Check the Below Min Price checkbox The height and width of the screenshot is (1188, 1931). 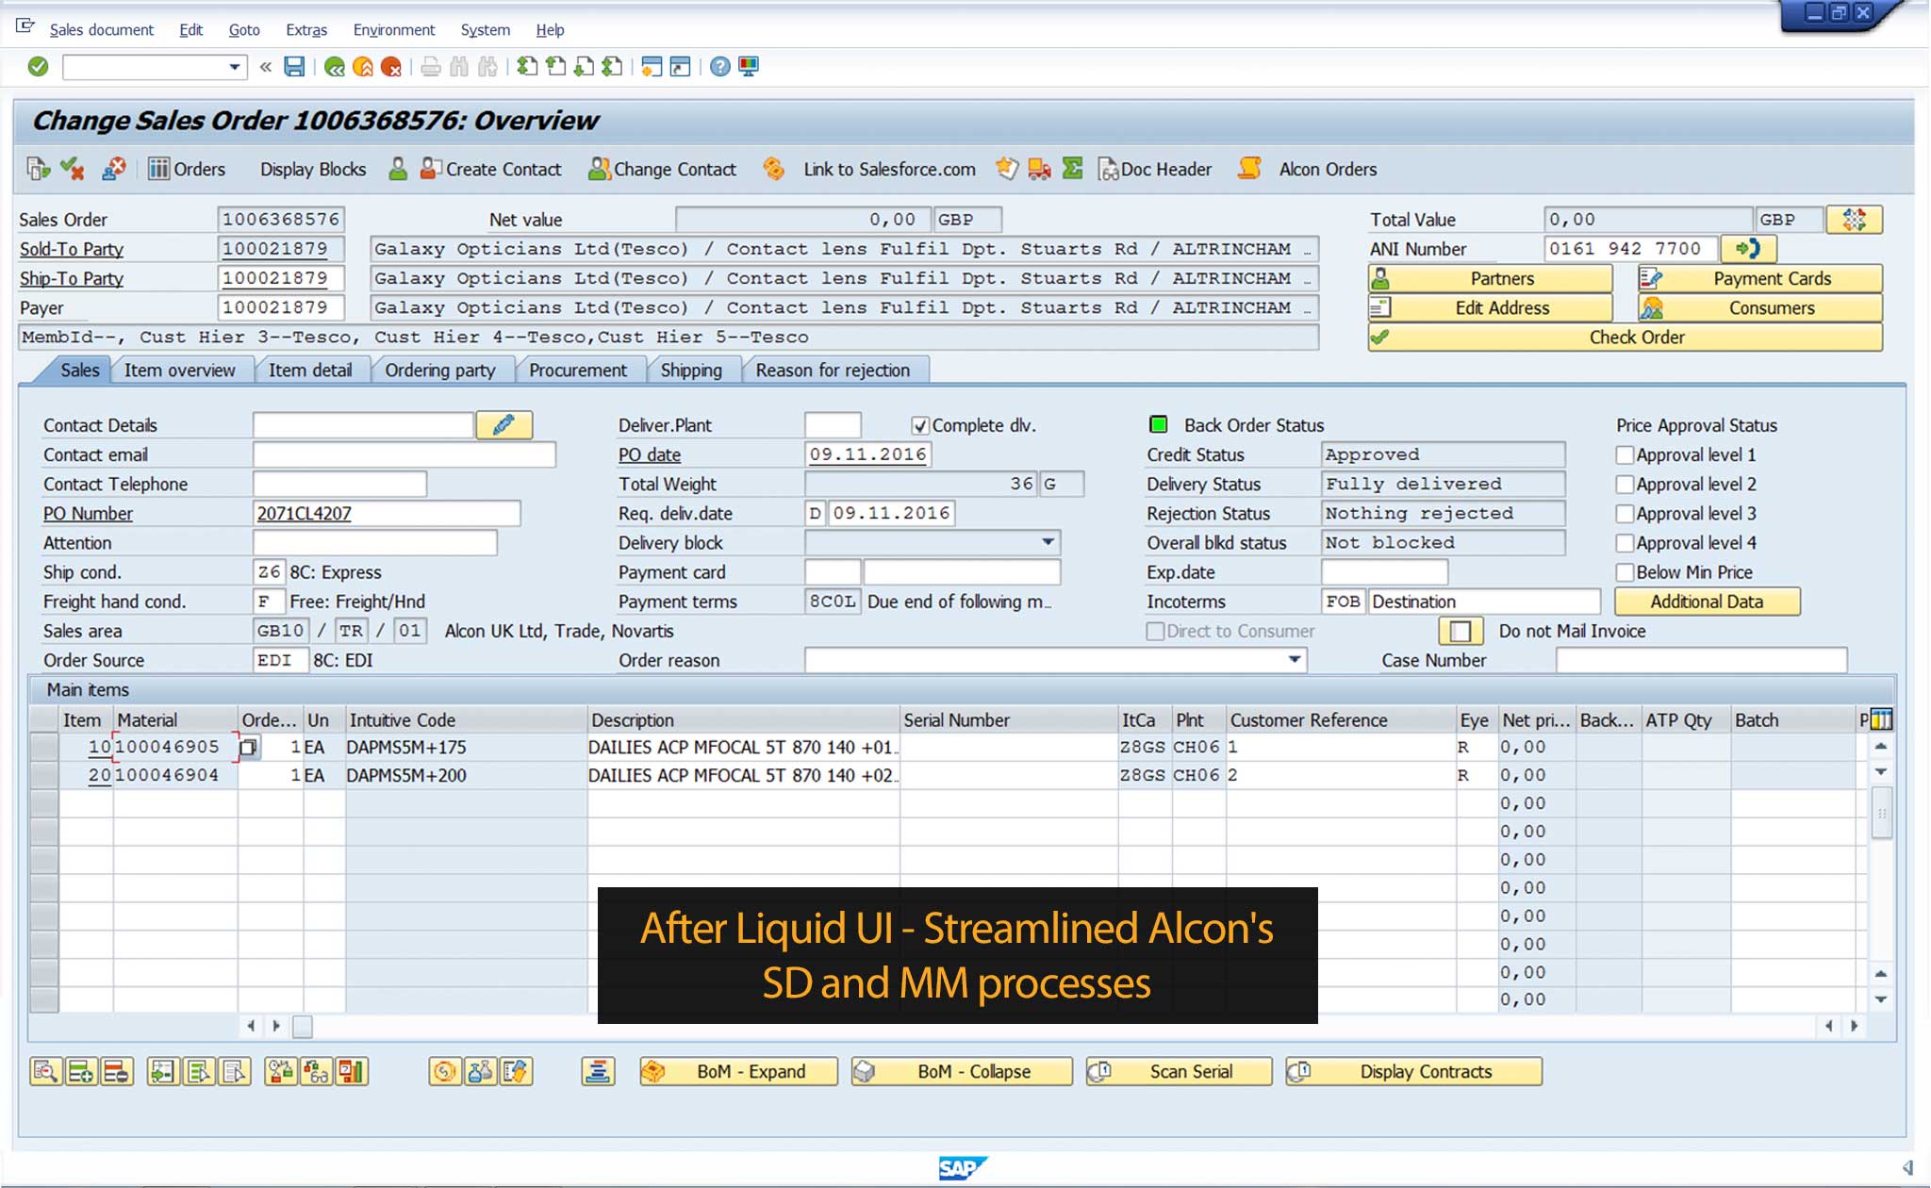coord(1625,572)
